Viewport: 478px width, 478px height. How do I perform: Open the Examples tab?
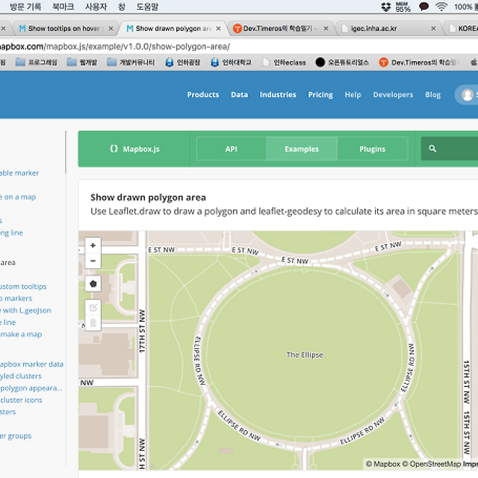pos(302,149)
